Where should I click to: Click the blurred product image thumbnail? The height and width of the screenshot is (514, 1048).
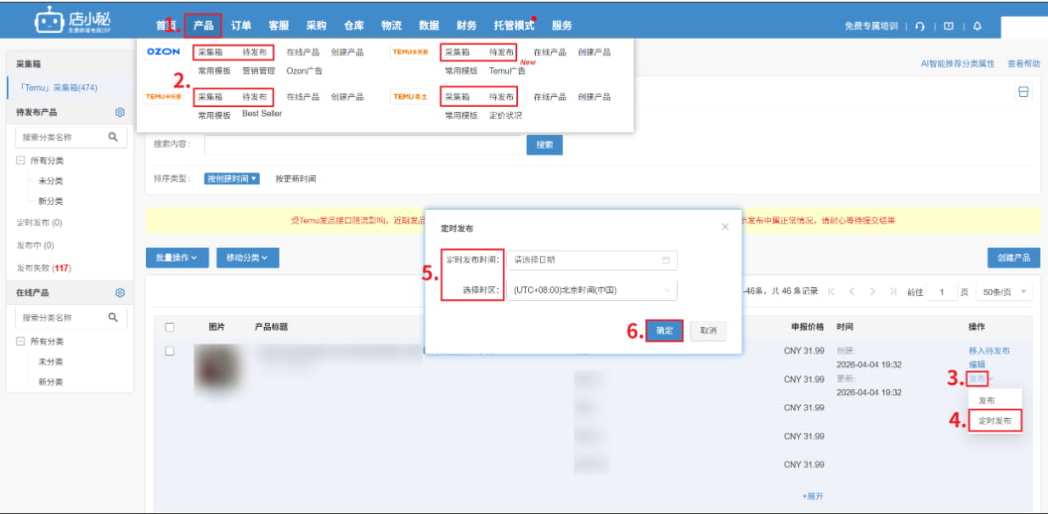(x=217, y=367)
